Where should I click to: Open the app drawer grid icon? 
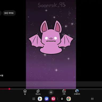coord(34,99)
